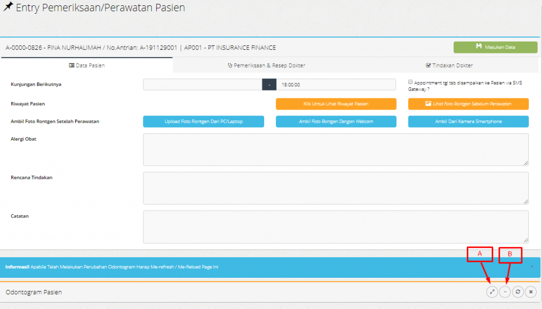The width and height of the screenshot is (542, 309).
Task: Click Upload Foto Rontgen Dari PC/Laptop
Action: coord(203,122)
